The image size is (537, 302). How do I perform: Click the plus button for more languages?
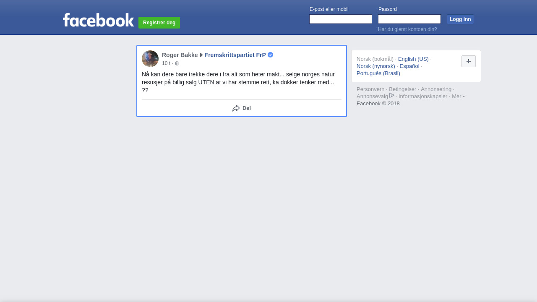pos(469,61)
